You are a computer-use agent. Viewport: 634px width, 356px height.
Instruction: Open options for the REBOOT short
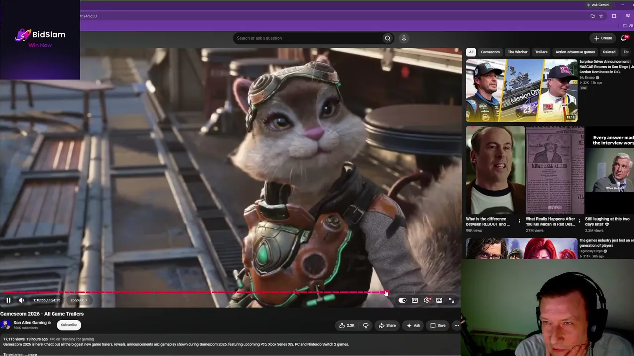coord(519,222)
